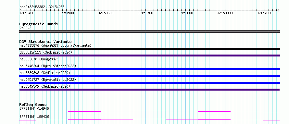Open nsv5451727 ByrskaBishop2022 label
This screenshot has width=289, height=124.
pyautogui.click(x=47, y=80)
